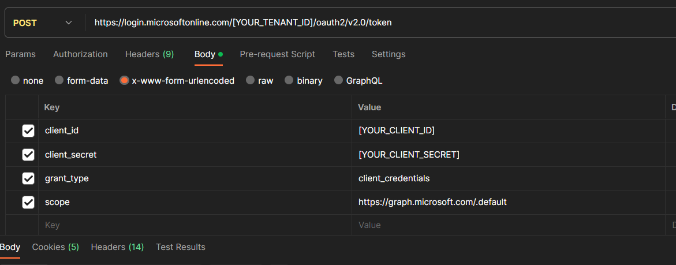Viewport: 676px width, 265px height.
Task: Open the request Headers (9) tab
Action: 149,54
